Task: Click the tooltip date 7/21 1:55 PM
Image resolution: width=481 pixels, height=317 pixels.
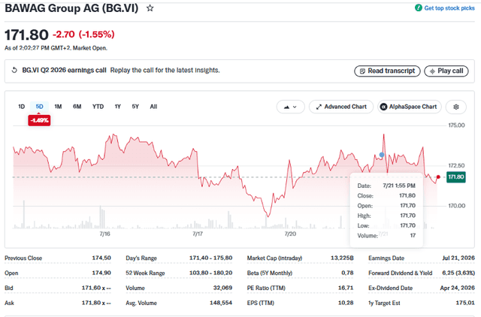Action: 399,186
